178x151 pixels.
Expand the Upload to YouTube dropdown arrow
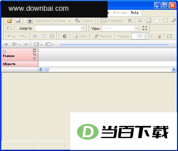point(70,21)
